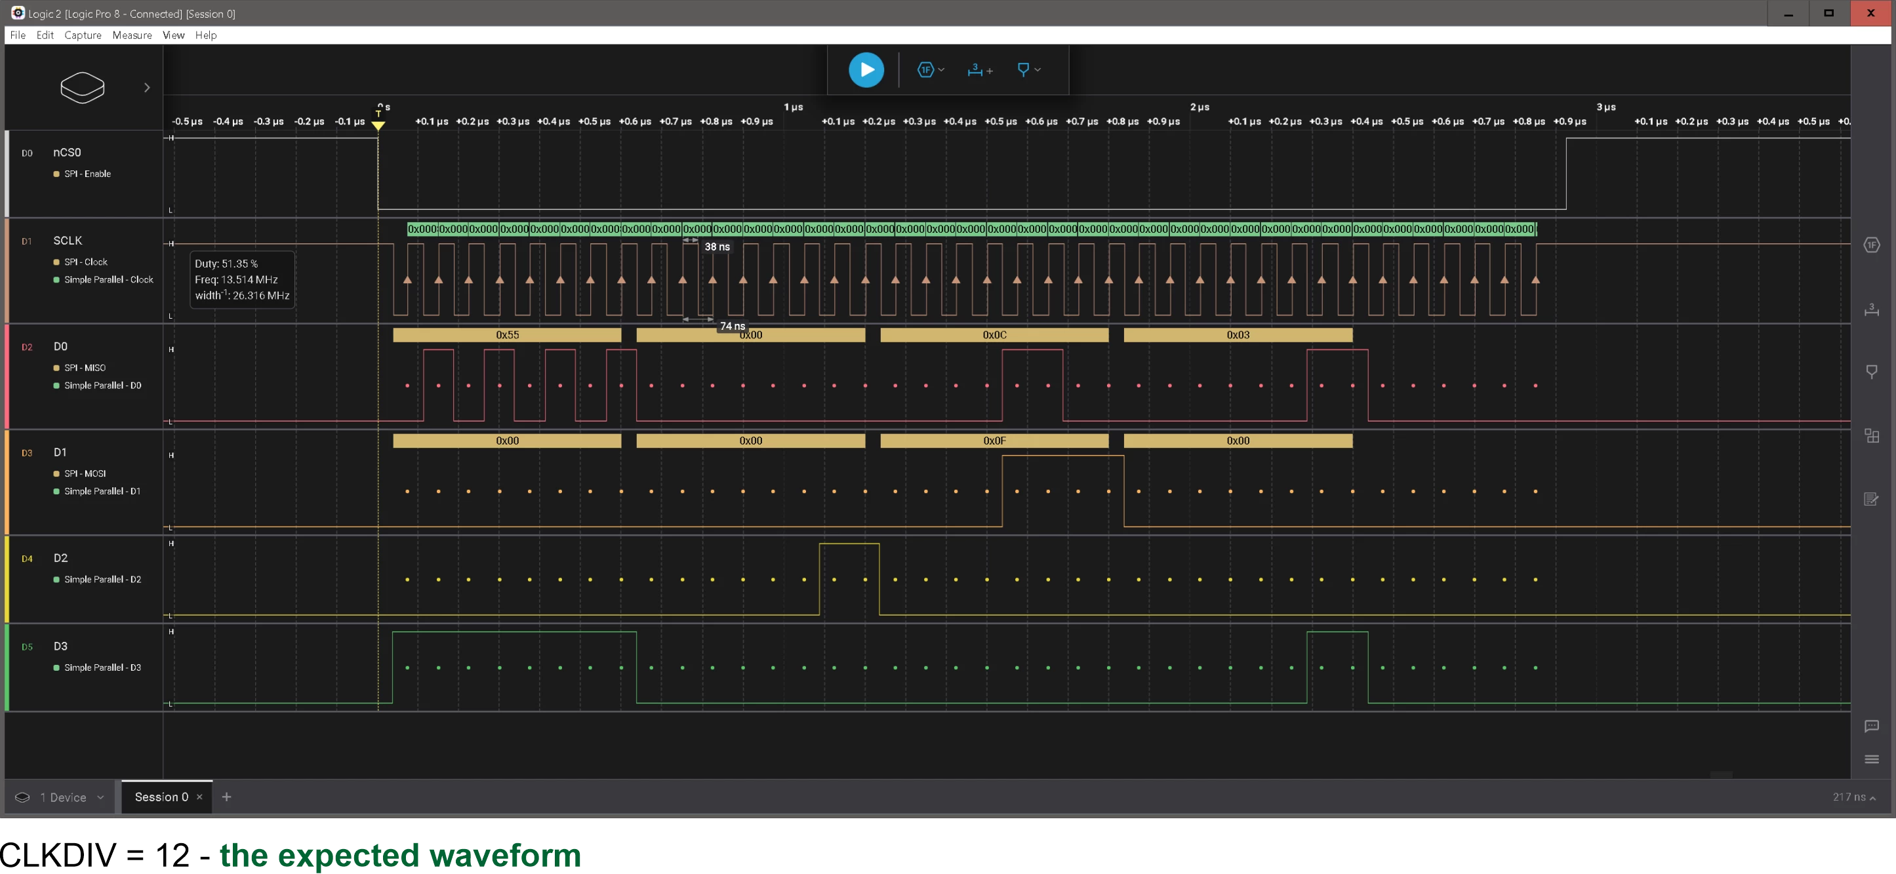Open the Capture menu

coord(83,35)
